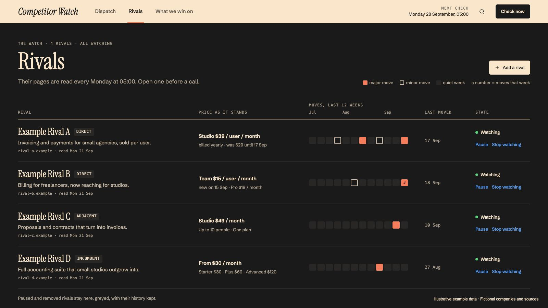Open the What we win on tab
The width and height of the screenshot is (548, 308).
174,11
